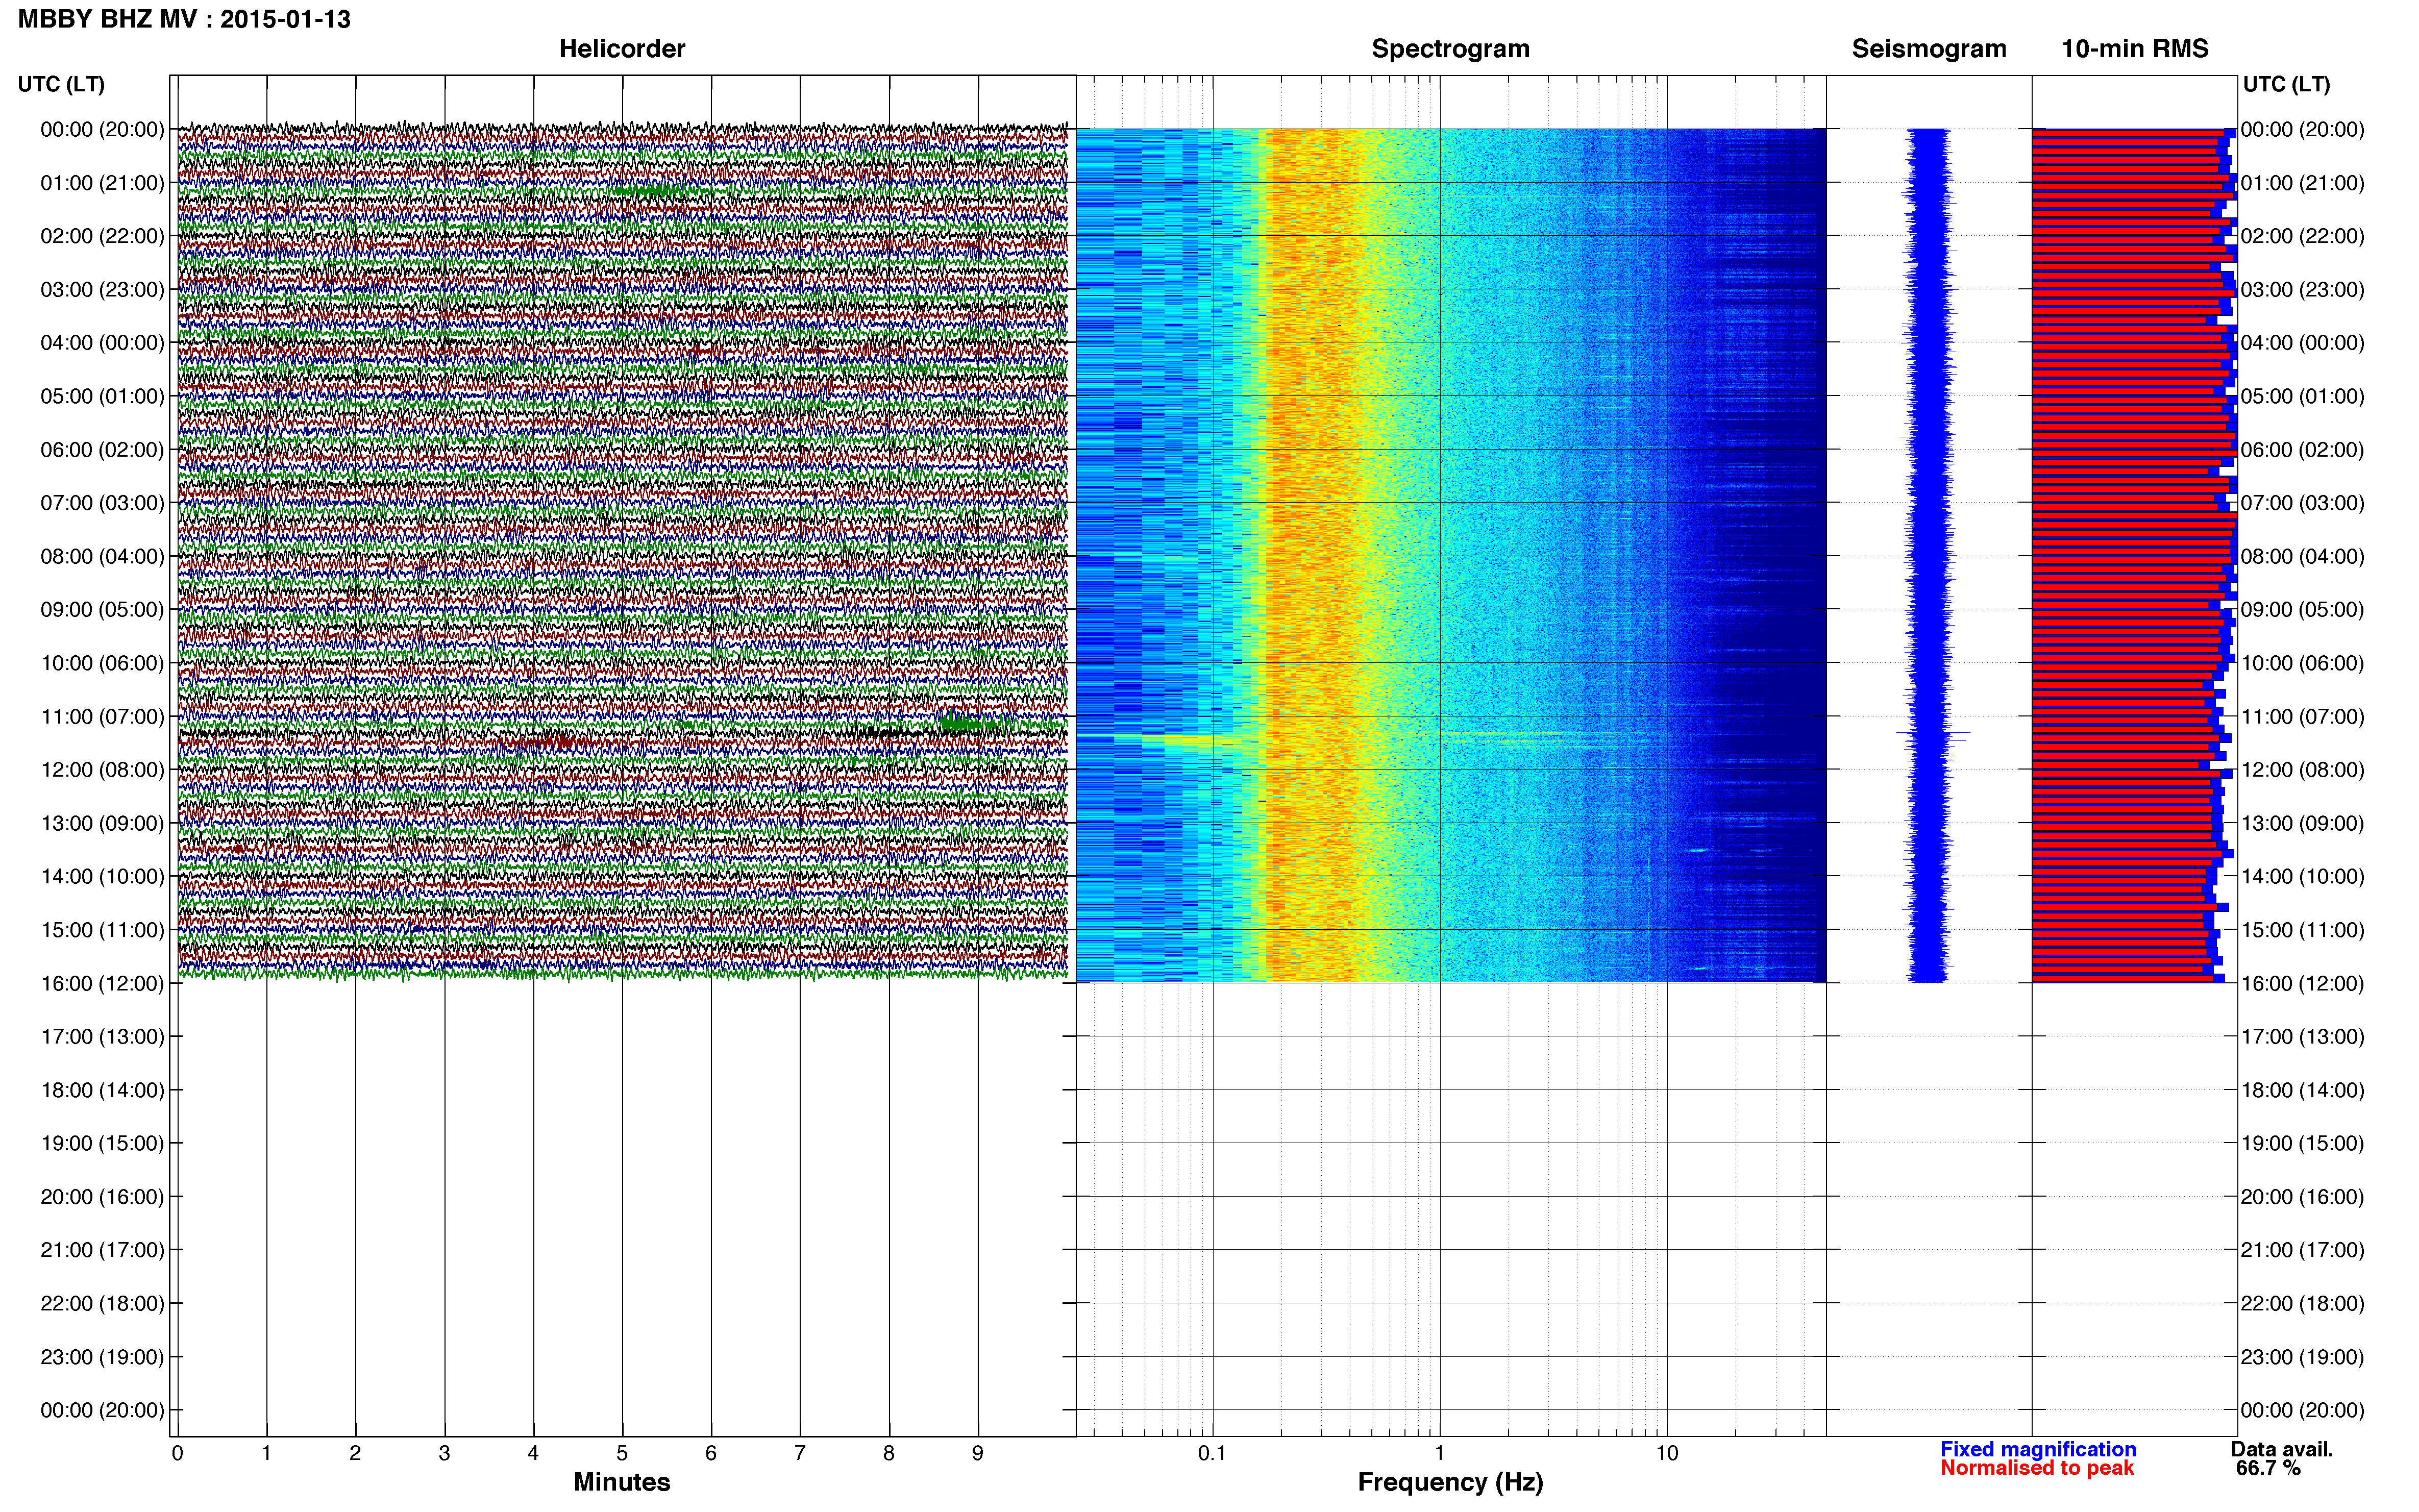The width and height of the screenshot is (2419, 1512).
Task: Click left-axis time label 12:00 (08:00)
Action: [x=102, y=770]
